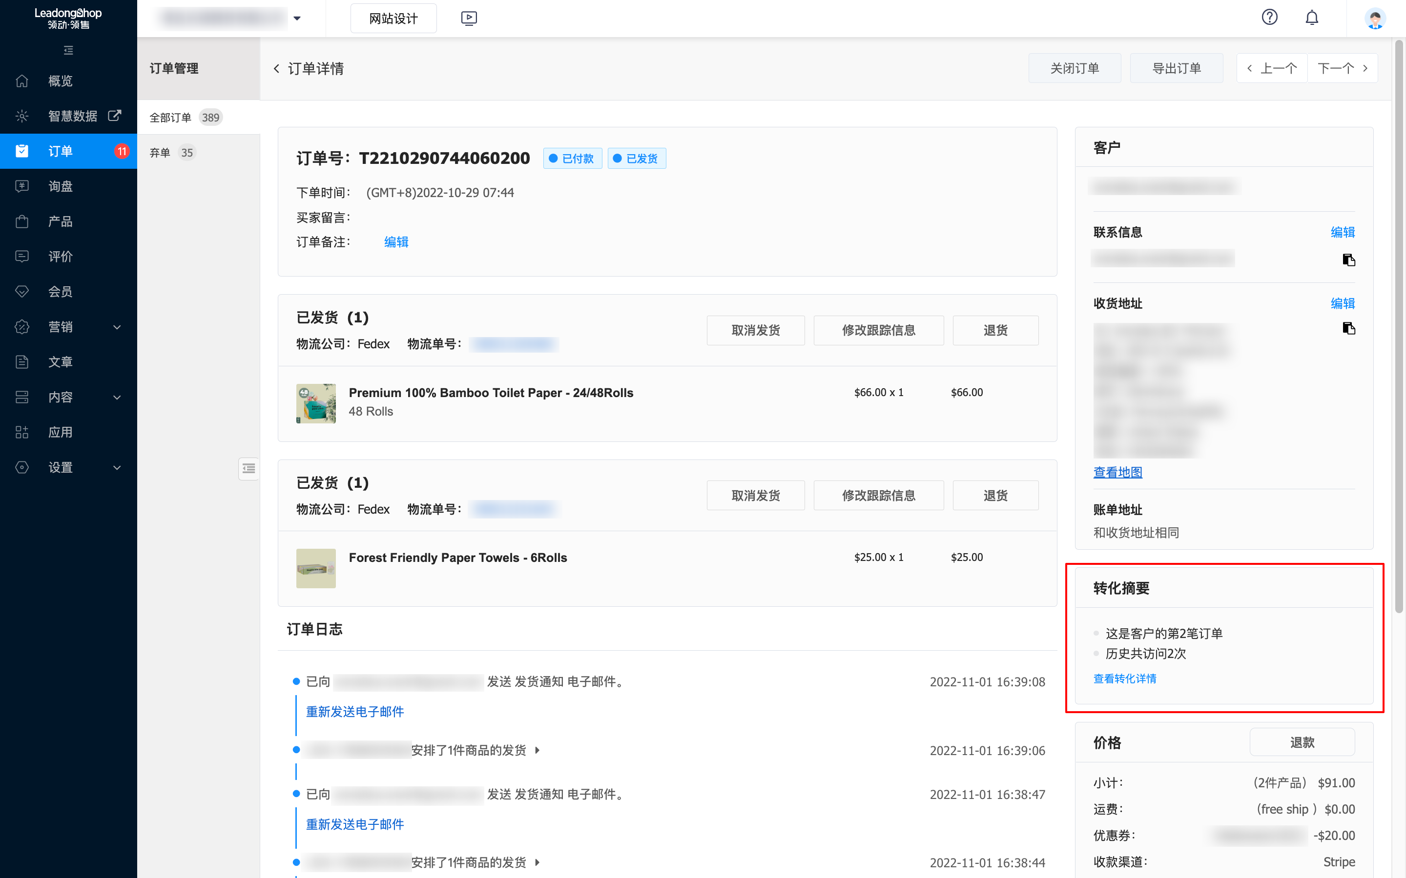
Task: Click the 退款 button in the price panel
Action: 1302,742
